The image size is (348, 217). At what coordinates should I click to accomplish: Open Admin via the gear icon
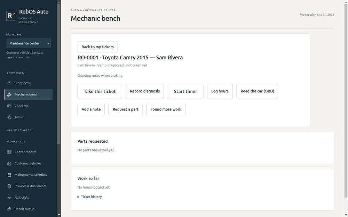click(9, 117)
